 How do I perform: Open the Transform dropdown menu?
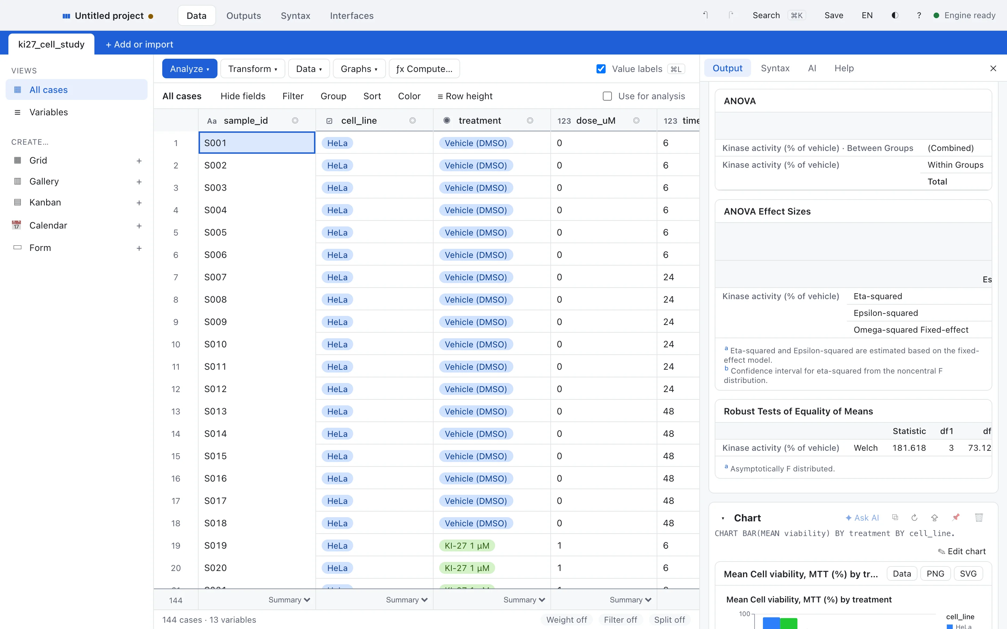pos(252,68)
